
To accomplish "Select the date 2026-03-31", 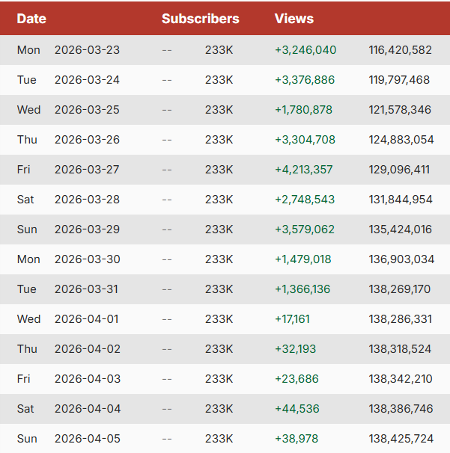I will coord(86,289).
